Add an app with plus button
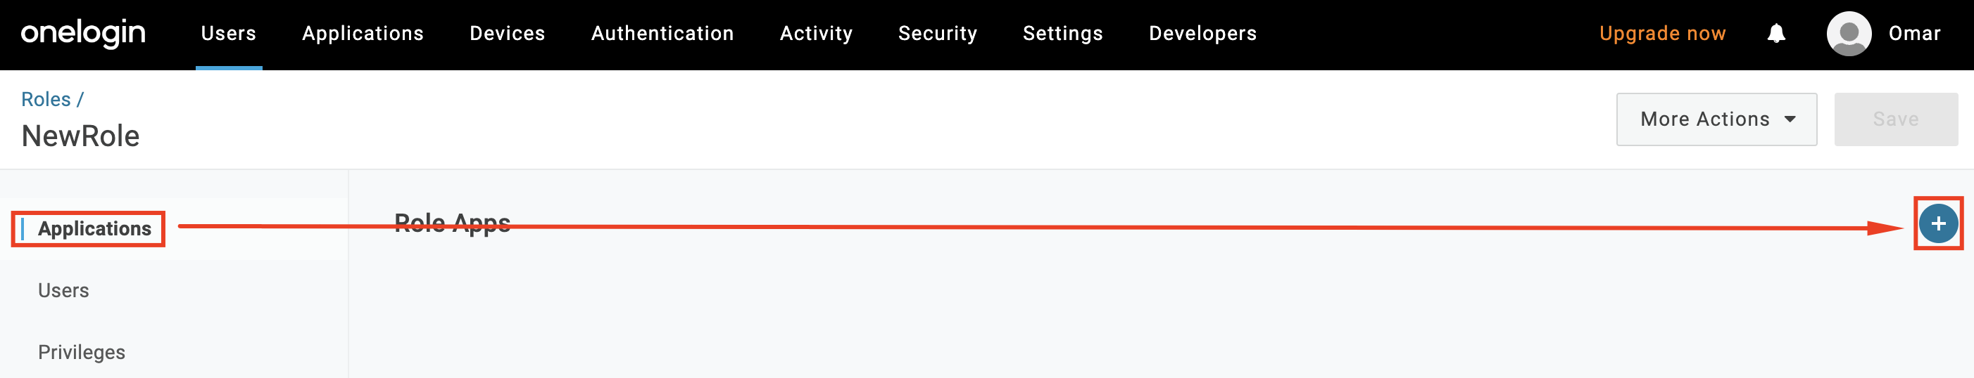 click(1937, 223)
